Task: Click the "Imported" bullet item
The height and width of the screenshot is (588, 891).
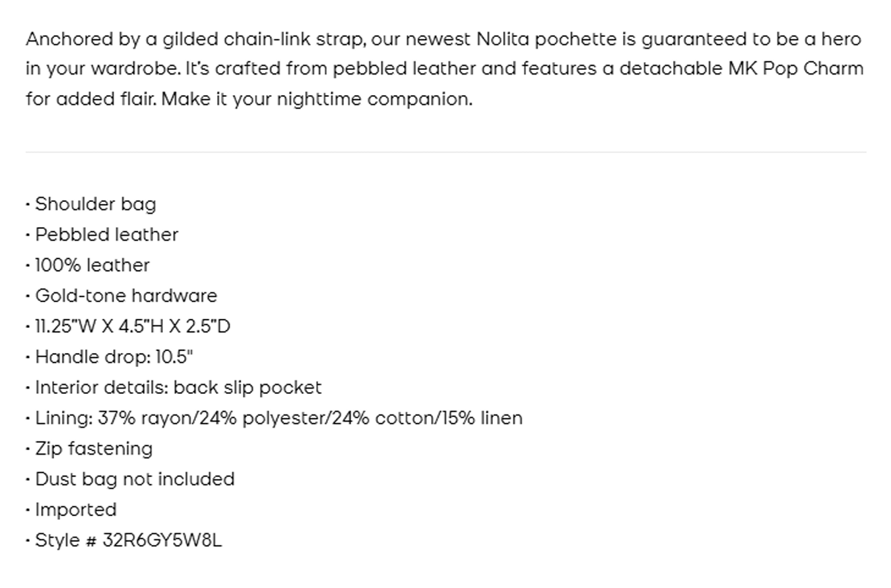Action: [x=75, y=510]
